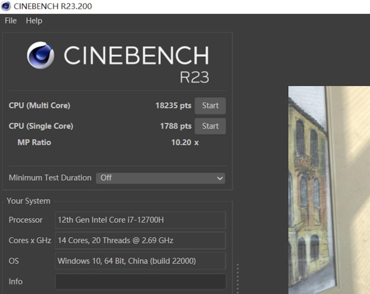Click the blue sphere Cinebench logo
The image size is (370, 294).
coord(40,56)
